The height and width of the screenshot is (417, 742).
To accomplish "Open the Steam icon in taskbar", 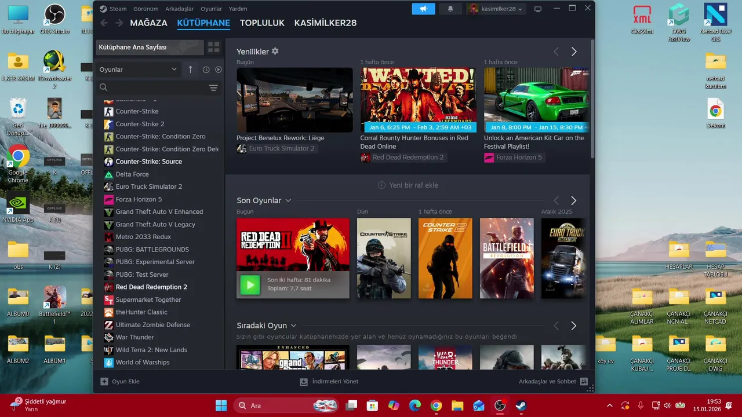I will [521, 405].
